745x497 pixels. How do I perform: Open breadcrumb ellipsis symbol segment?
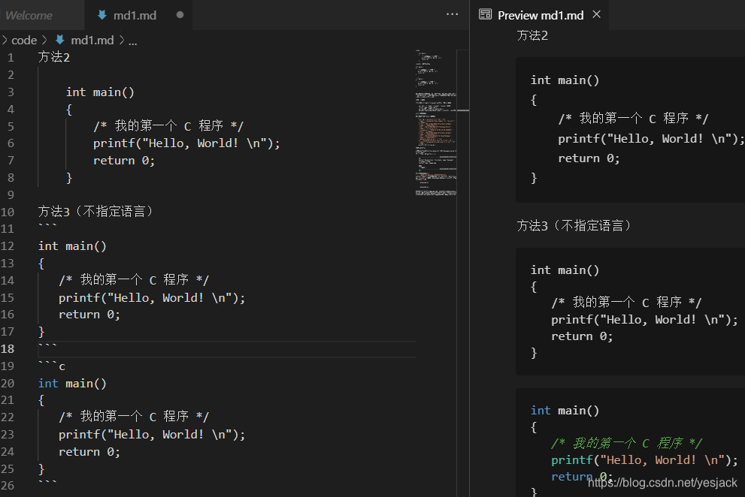[132, 42]
